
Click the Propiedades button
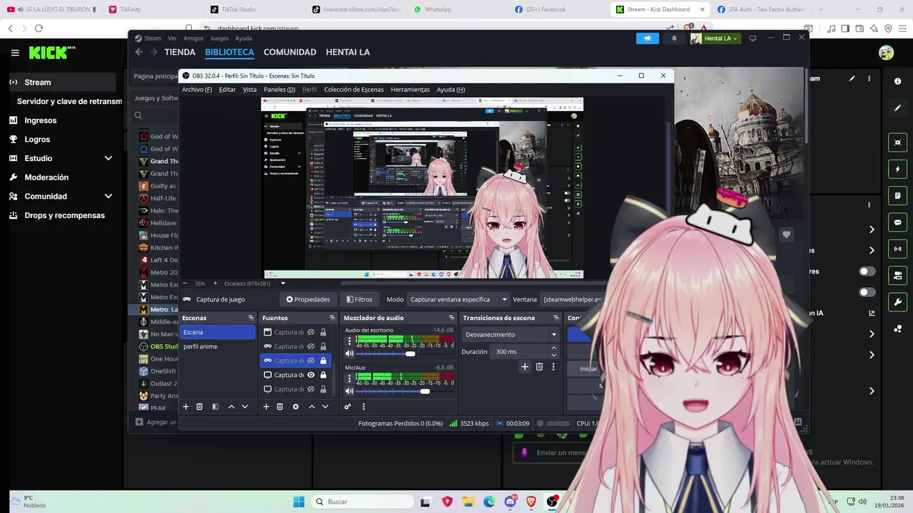pyautogui.click(x=308, y=299)
